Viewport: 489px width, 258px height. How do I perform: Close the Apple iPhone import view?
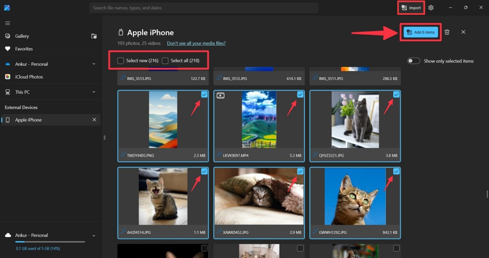click(463, 32)
